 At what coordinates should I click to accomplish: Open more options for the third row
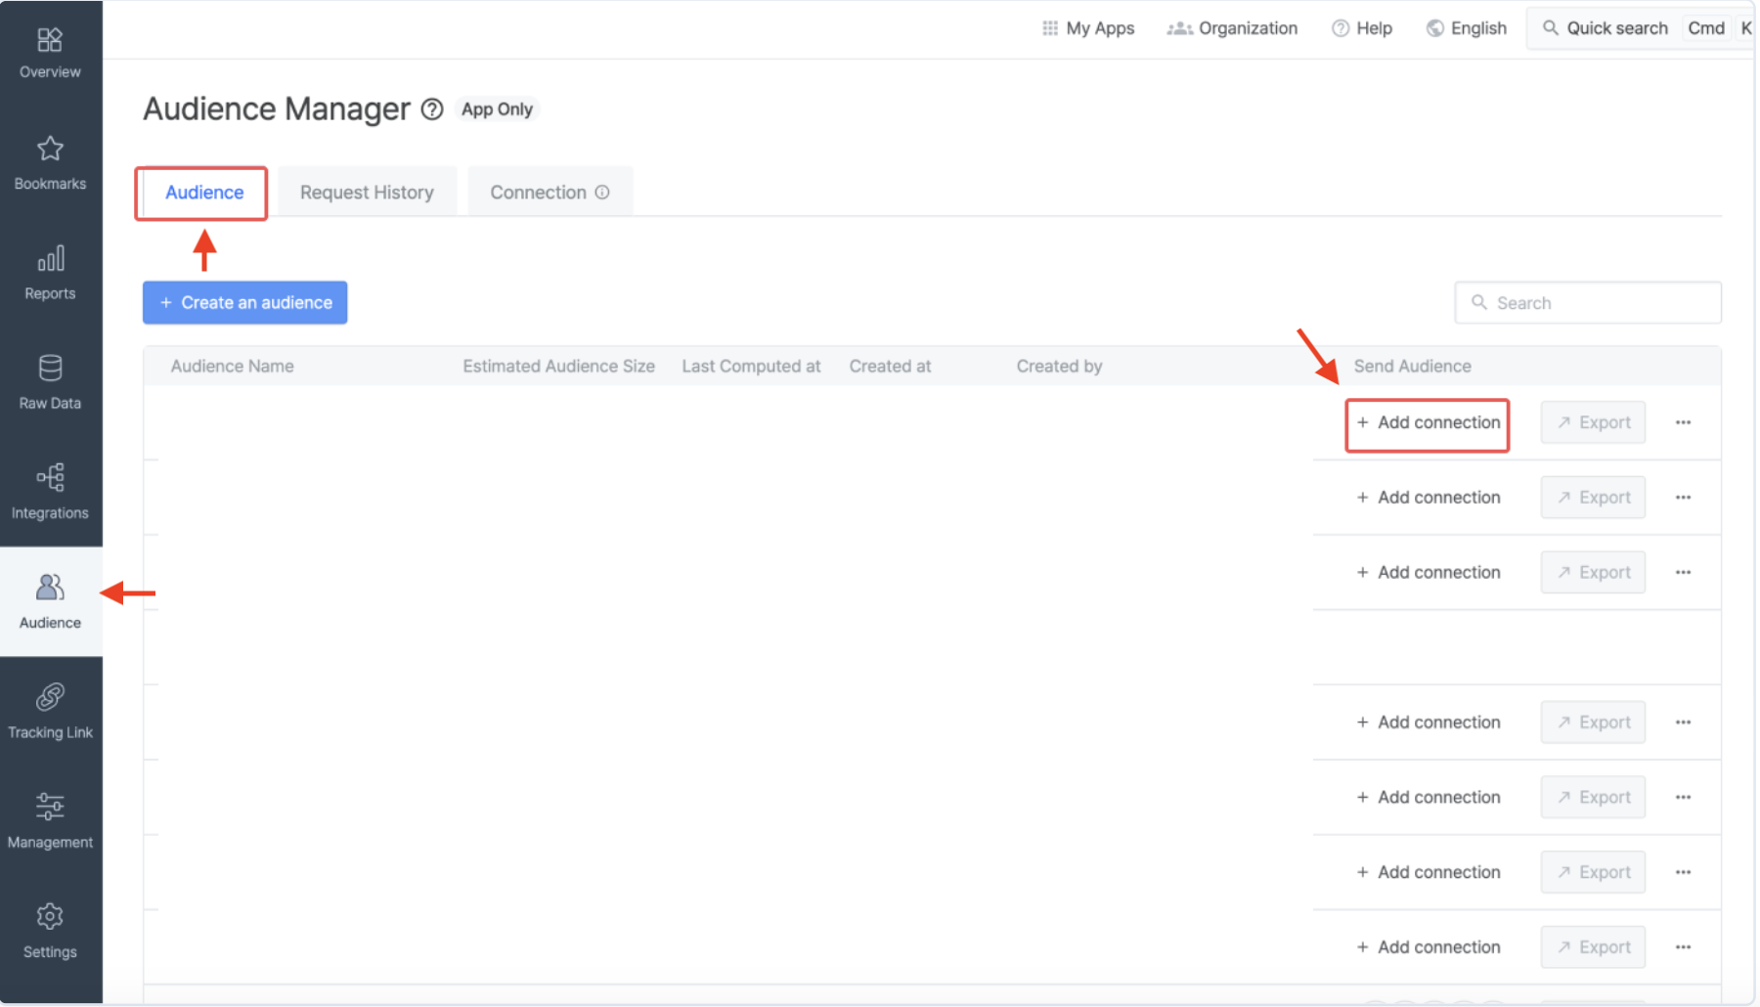pos(1683,573)
